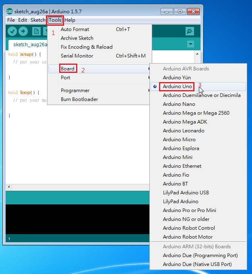Select the Arduino Uno radio option

click(177, 87)
